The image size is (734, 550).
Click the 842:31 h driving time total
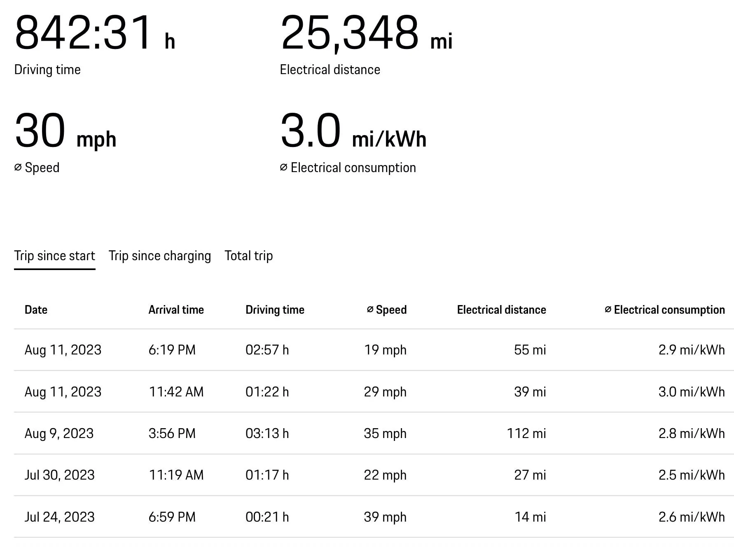(x=95, y=32)
